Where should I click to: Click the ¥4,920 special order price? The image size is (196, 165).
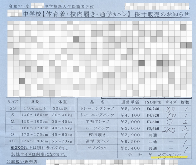152,115
